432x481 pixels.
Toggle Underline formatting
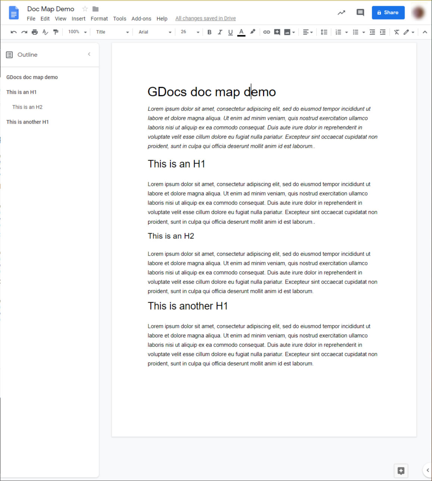pyautogui.click(x=230, y=32)
